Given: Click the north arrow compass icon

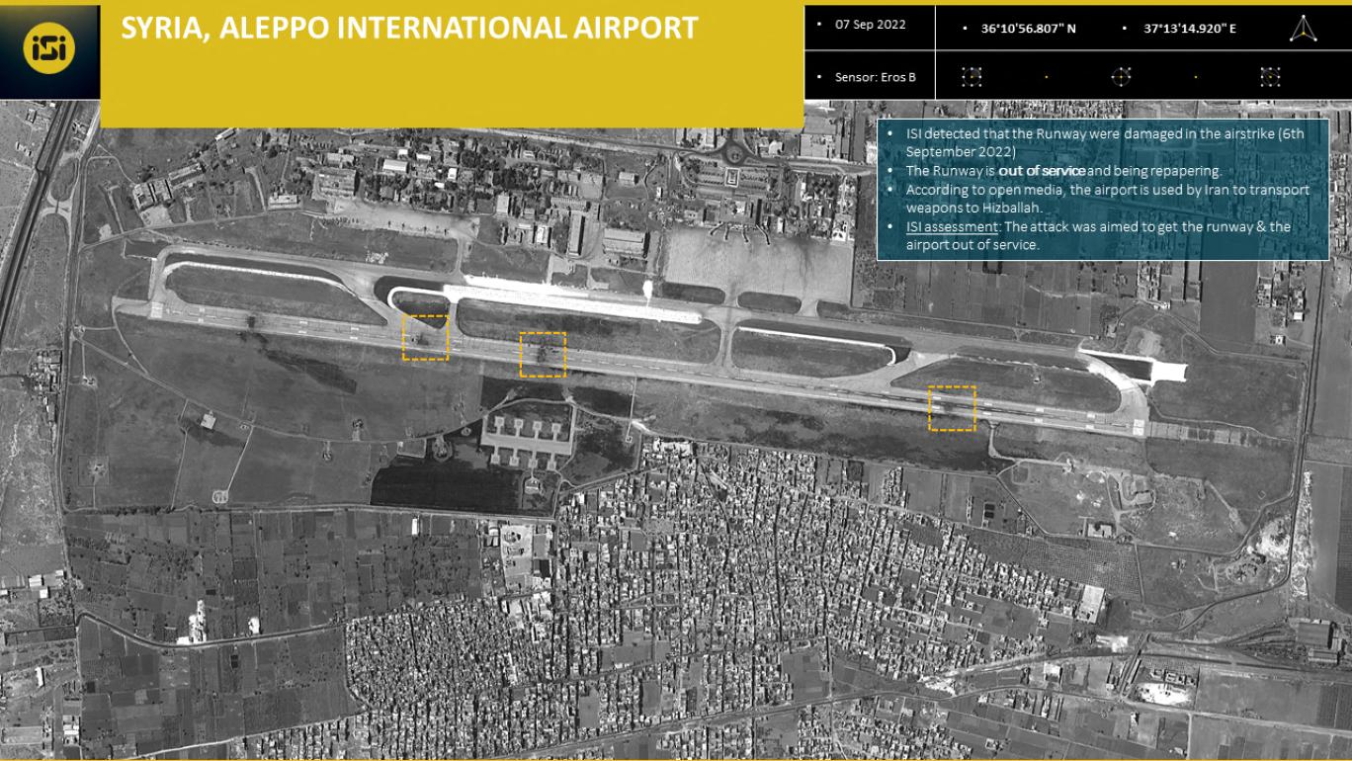Looking at the screenshot, I should click(x=1303, y=29).
